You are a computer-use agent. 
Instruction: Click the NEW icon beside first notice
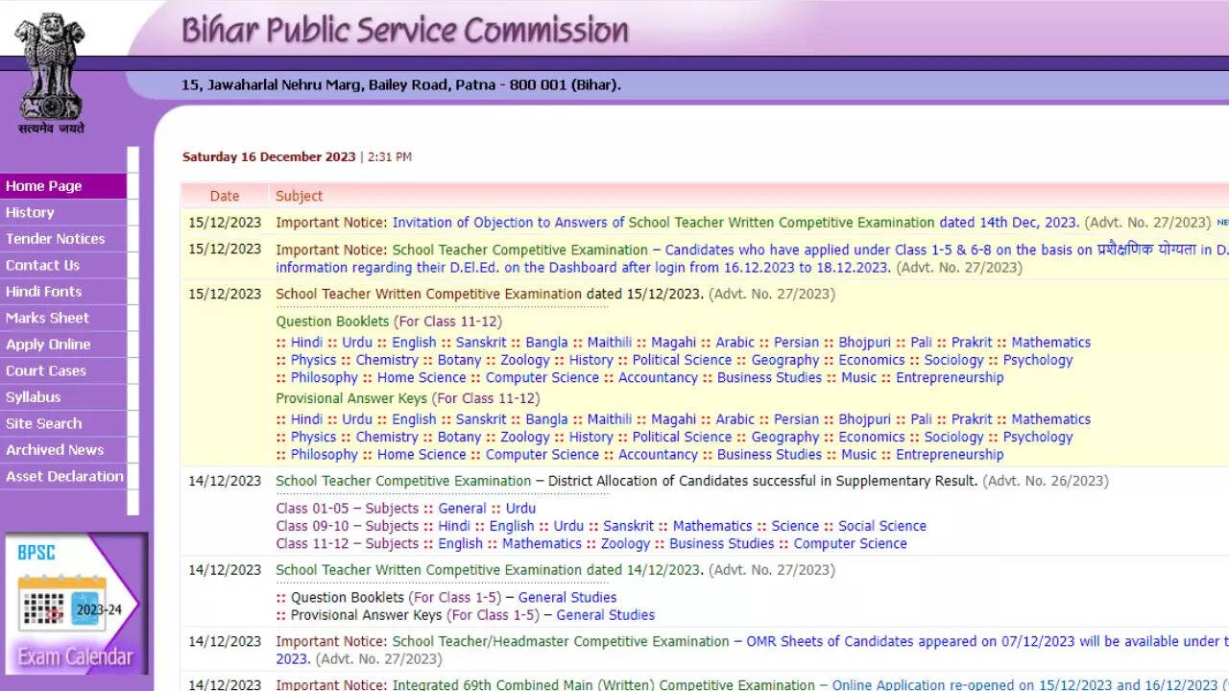[x=1222, y=223]
